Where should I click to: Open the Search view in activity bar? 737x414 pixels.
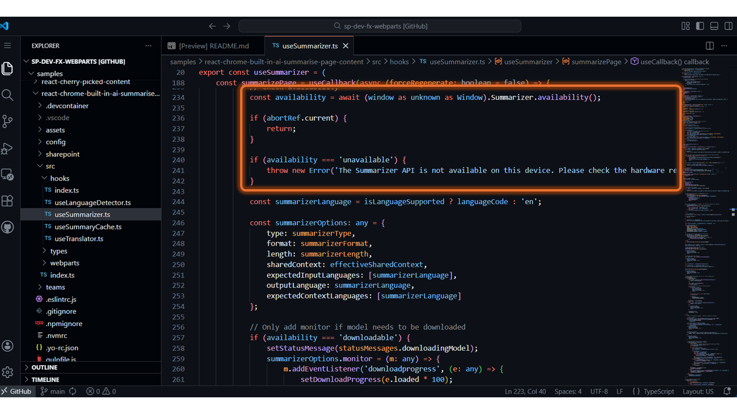pos(7,95)
